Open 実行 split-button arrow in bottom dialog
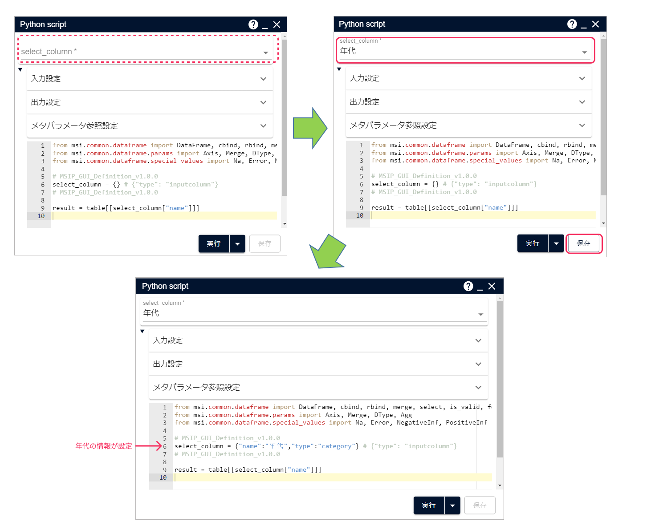The height and width of the screenshot is (526, 655). 452,506
